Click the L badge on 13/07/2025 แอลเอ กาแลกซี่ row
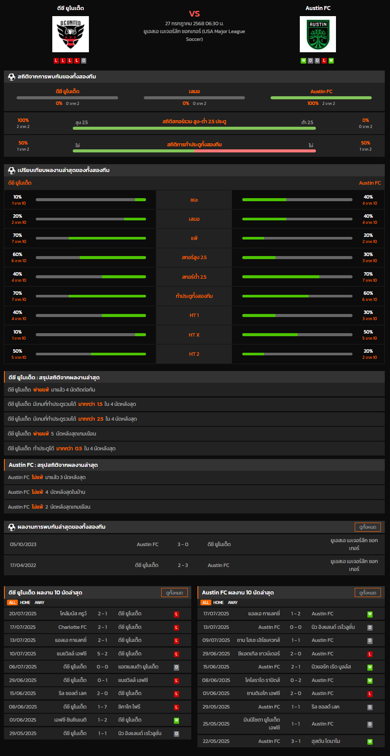 [x=176, y=641]
